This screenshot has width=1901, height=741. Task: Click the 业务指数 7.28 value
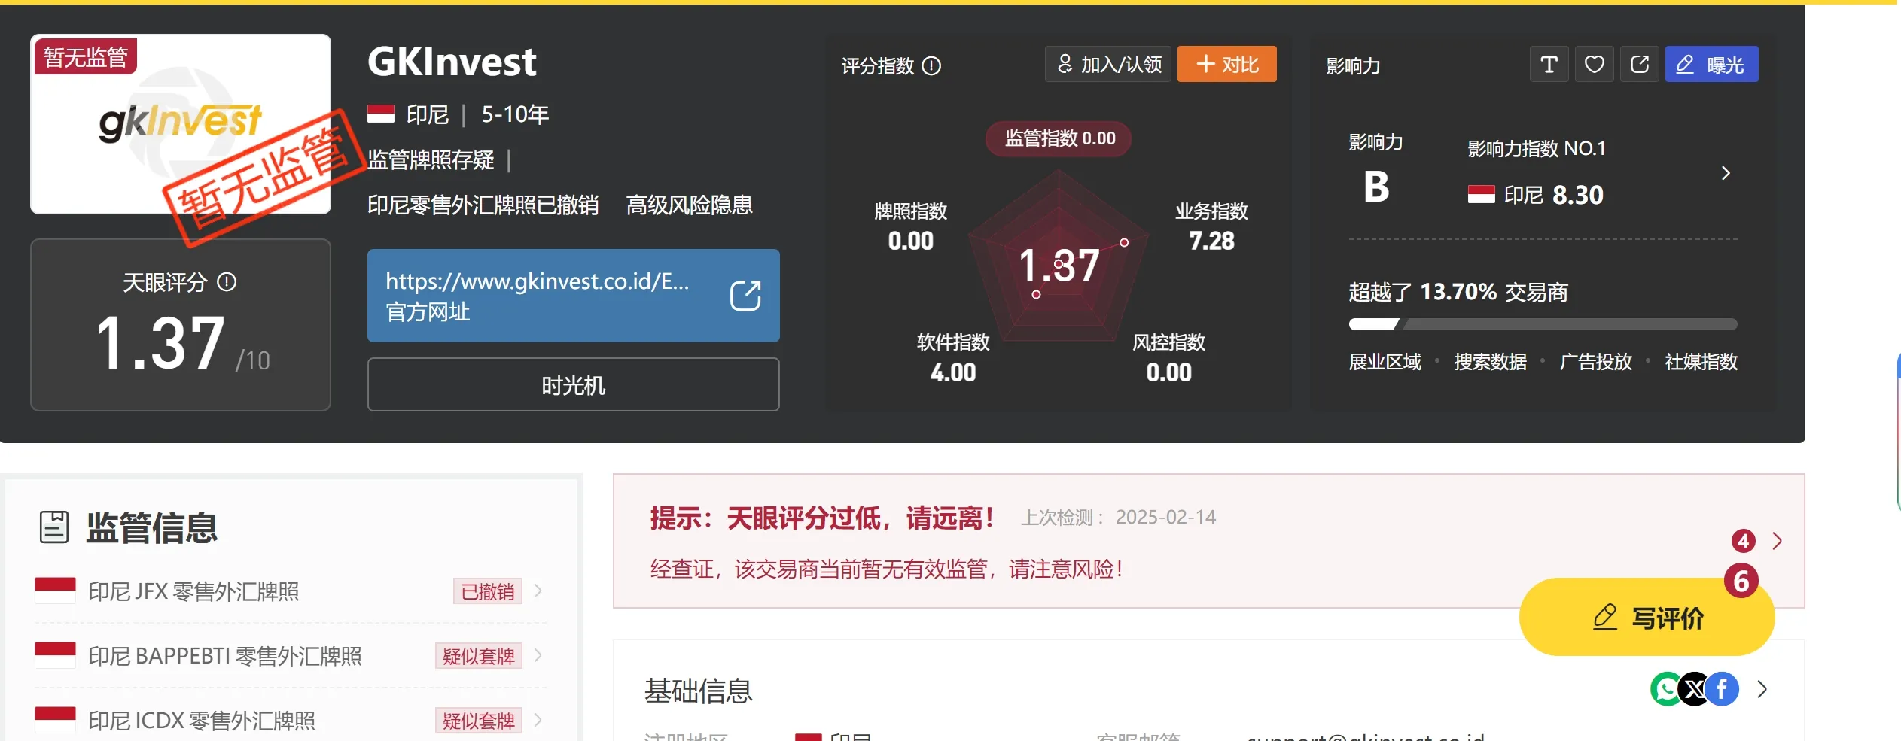pos(1211,241)
